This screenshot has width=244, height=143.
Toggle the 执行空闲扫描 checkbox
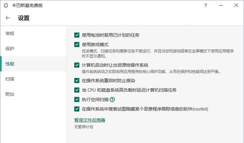click(77, 99)
